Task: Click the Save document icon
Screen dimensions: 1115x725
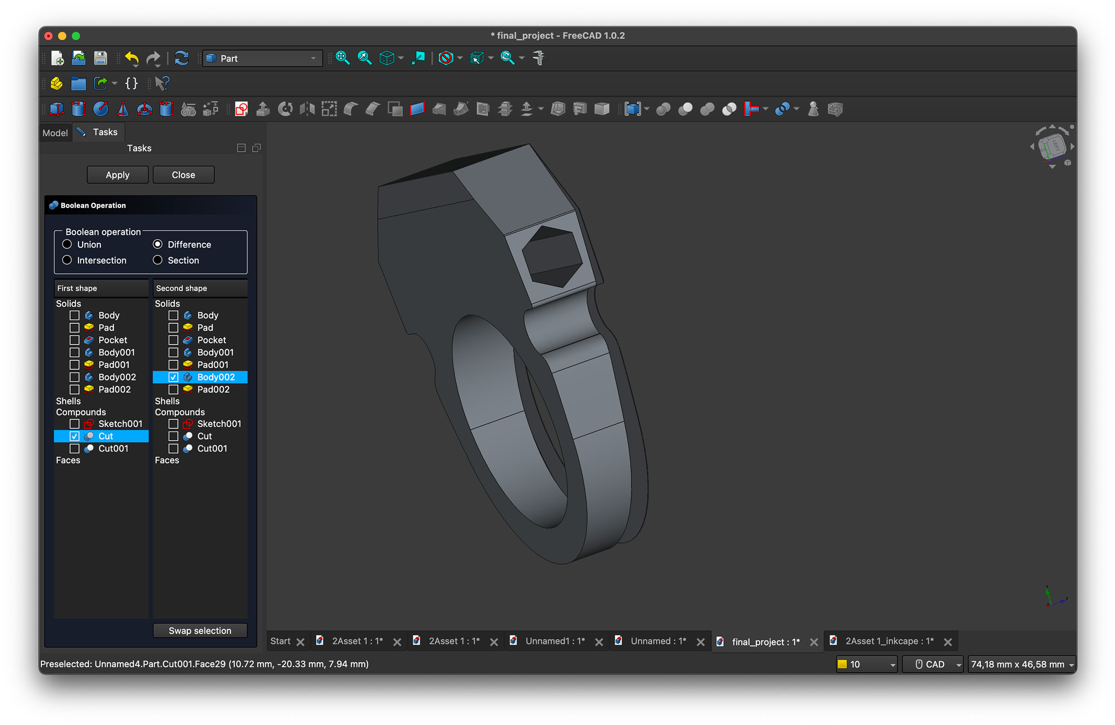Action: [100, 58]
